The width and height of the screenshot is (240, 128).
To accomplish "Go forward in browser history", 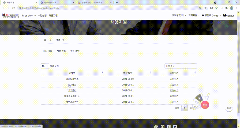I will coord(8,8).
